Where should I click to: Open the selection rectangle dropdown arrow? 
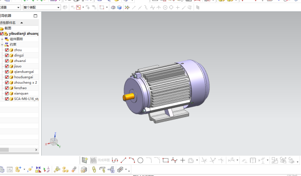click(107, 7)
